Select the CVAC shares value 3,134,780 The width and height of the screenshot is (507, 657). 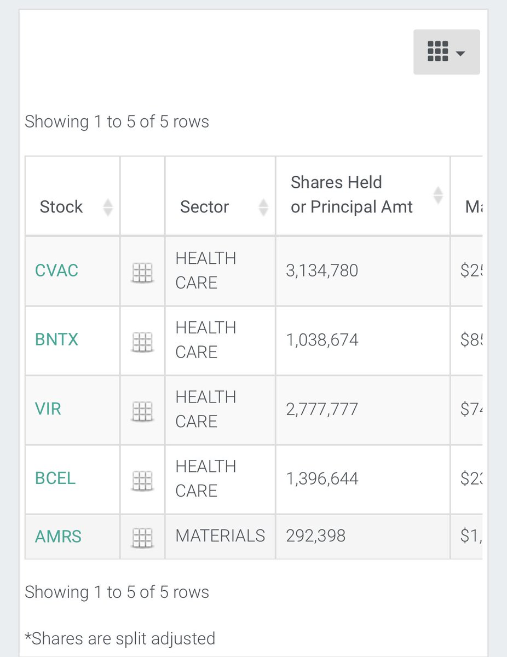tap(322, 270)
